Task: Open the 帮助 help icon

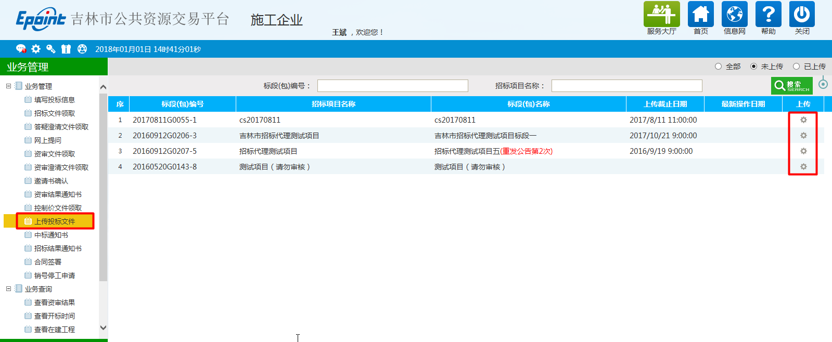Action: 768,14
